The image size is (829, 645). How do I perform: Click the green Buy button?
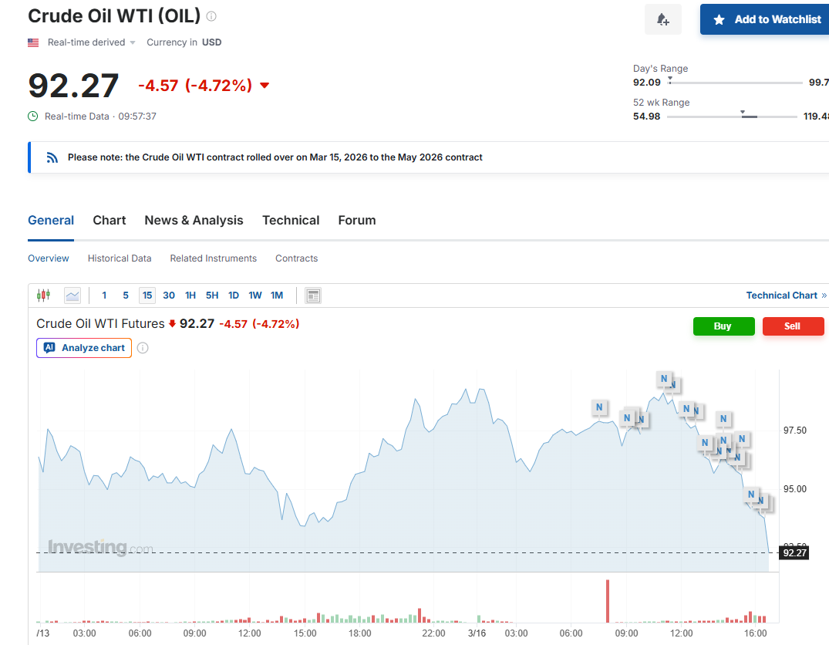click(x=724, y=326)
